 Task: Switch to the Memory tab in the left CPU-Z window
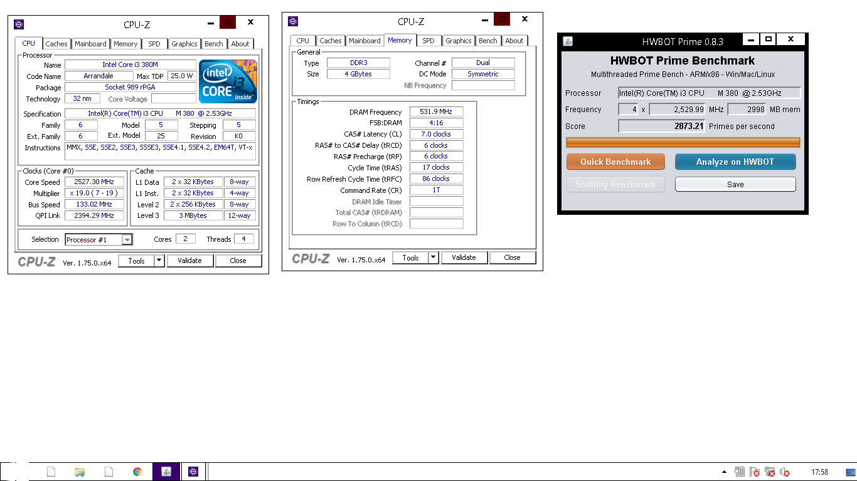[125, 44]
